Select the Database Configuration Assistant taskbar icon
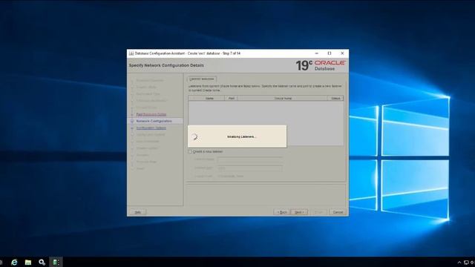Screen dimensions: 475x267 pos(56,262)
